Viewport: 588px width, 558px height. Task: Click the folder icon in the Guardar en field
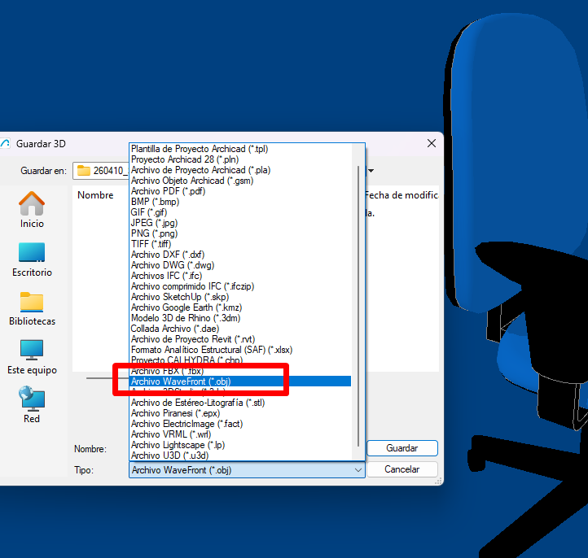[x=84, y=171]
